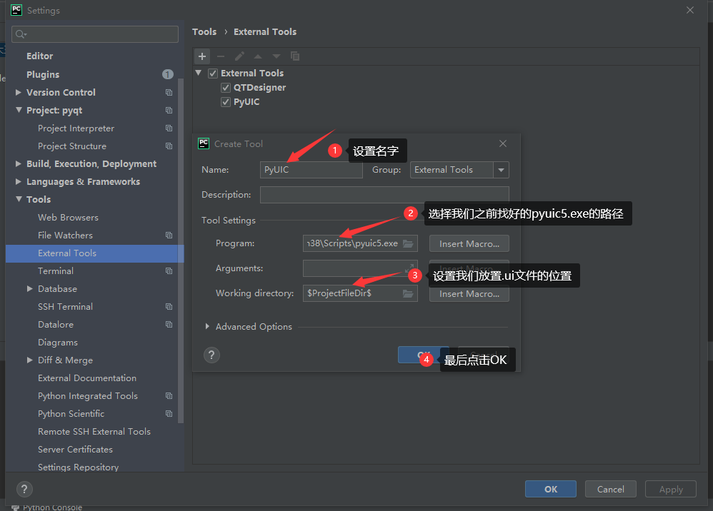Open help in Create Tool dialog
This screenshot has height=511, width=713.
point(211,355)
